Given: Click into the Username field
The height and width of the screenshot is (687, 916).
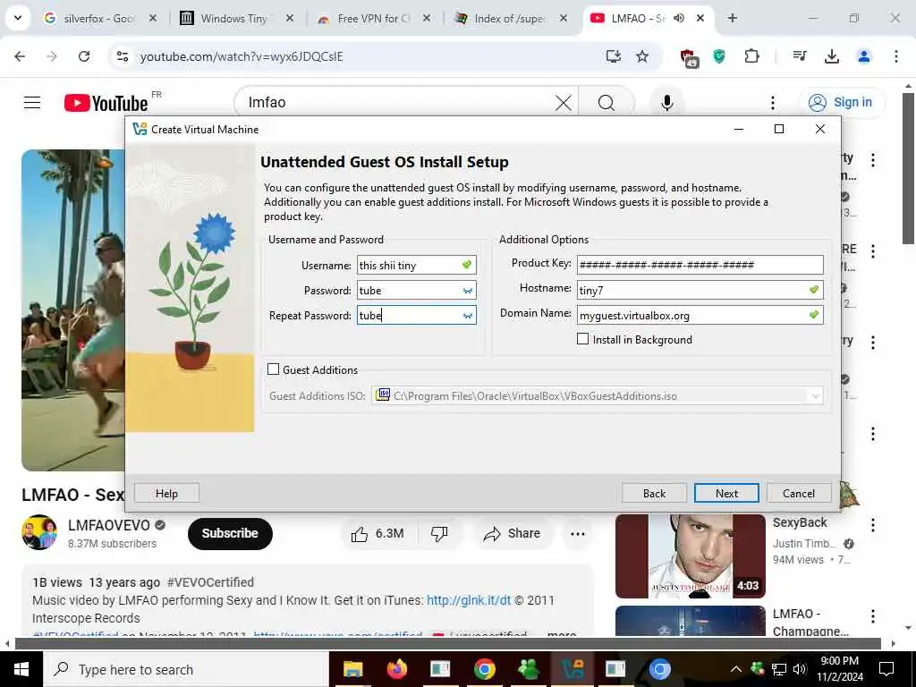Looking at the screenshot, I should tap(417, 265).
